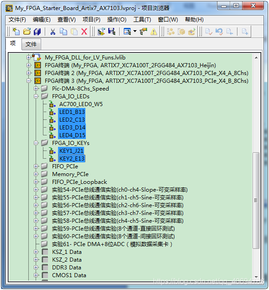Click the scrollbar up arrow
The image size is (269, 290).
(256, 58)
